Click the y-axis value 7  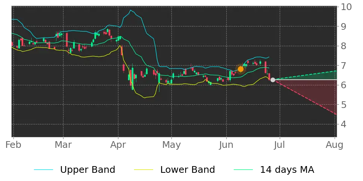(343, 66)
